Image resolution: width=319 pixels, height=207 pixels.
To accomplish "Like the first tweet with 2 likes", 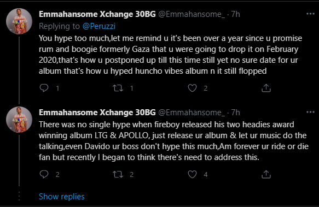I will coord(192,88).
